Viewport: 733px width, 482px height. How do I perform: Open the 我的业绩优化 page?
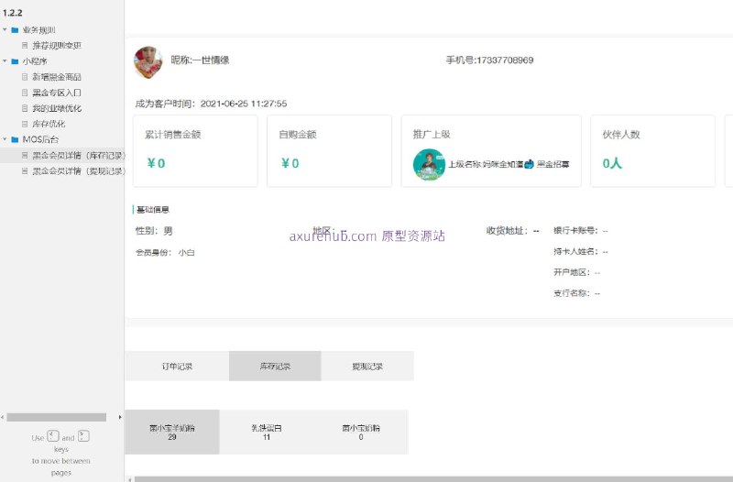click(57, 108)
